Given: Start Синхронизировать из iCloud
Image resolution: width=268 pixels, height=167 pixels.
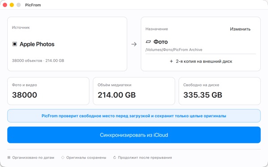Looking at the screenshot, I should (x=134, y=135).
